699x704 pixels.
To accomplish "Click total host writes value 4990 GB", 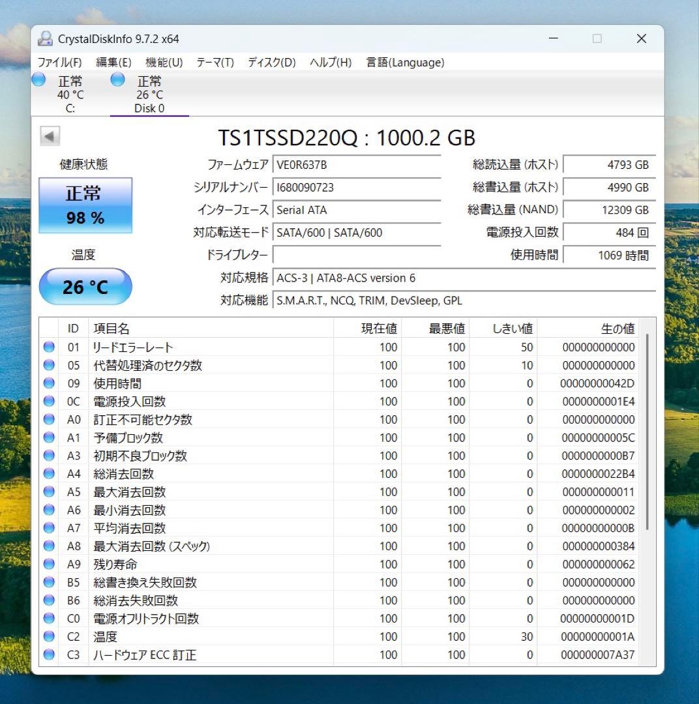I will [x=609, y=187].
